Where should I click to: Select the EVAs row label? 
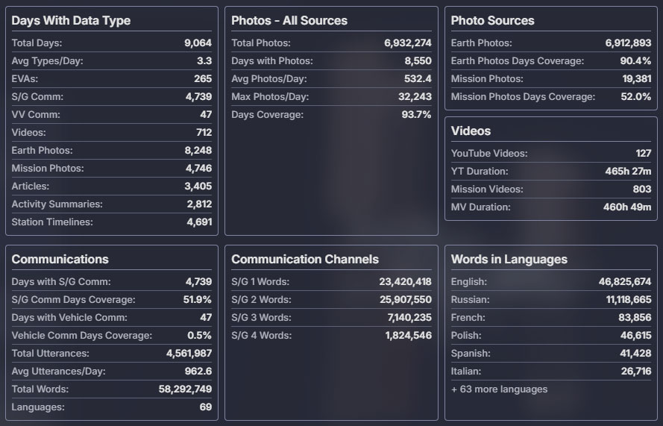[x=25, y=79]
